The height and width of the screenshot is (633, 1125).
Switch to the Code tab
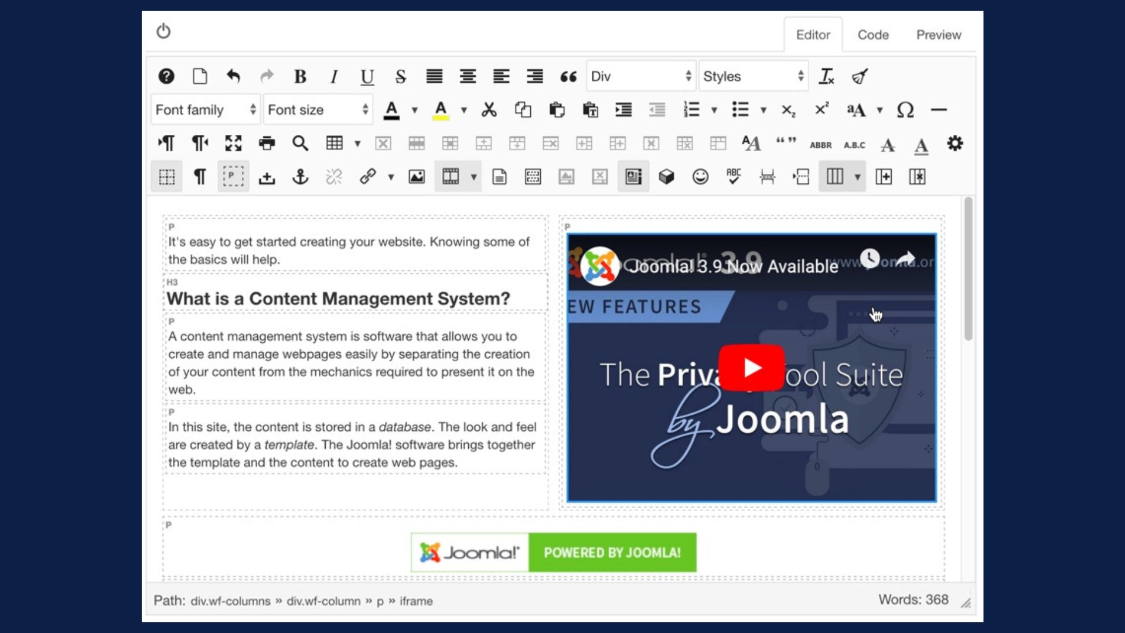[873, 35]
